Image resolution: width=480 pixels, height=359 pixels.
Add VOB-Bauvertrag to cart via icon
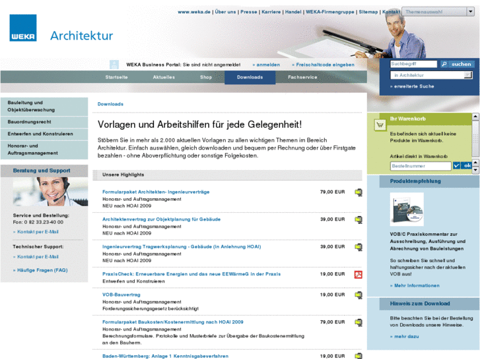pos(358,295)
